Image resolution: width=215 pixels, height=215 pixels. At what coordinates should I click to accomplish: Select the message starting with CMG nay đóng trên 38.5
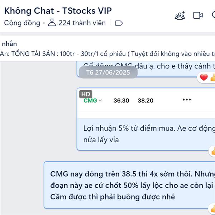click(x=129, y=185)
